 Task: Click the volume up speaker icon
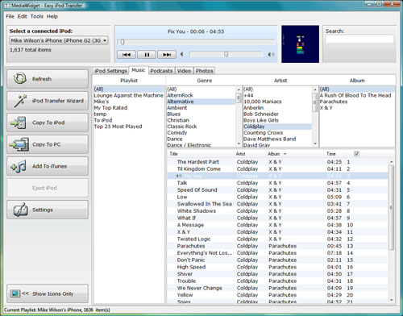(271, 55)
